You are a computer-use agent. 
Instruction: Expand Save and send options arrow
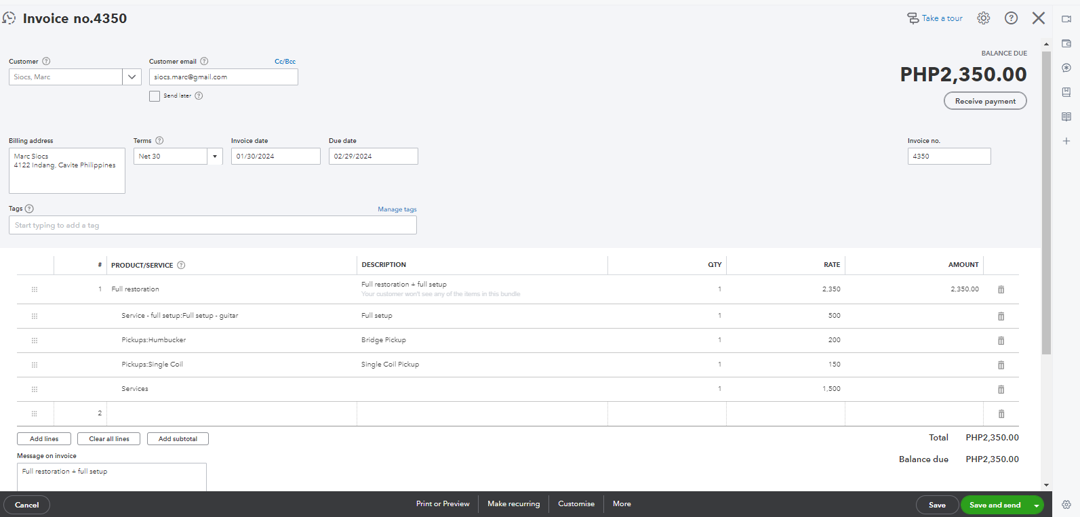click(1036, 505)
